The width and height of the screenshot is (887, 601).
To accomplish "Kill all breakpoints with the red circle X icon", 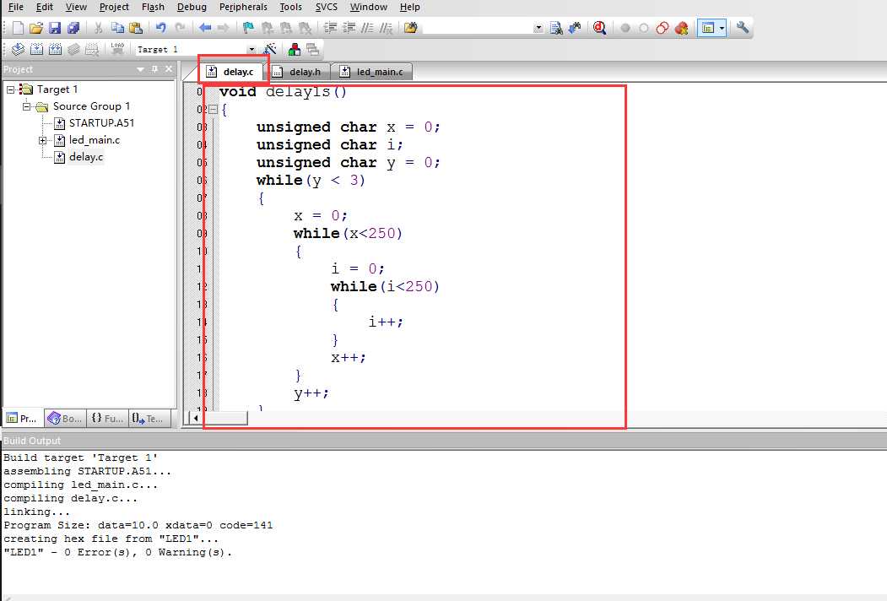I will click(x=681, y=28).
